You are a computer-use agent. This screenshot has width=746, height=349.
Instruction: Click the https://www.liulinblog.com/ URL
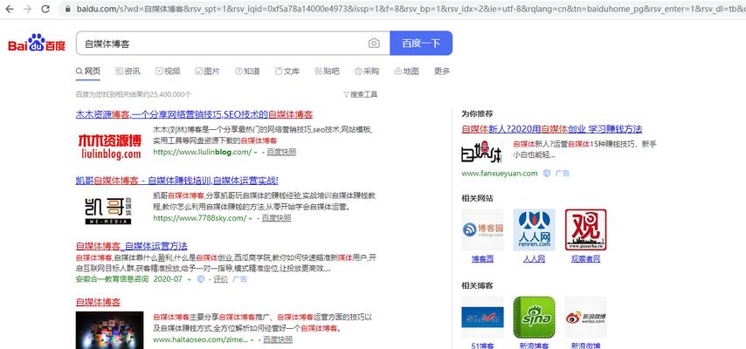point(202,152)
